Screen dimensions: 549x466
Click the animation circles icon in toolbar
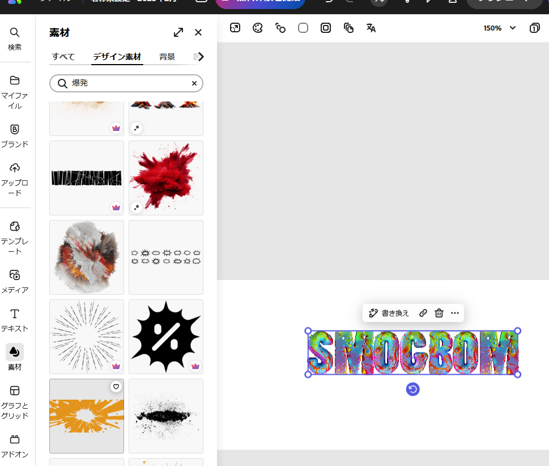click(x=280, y=28)
